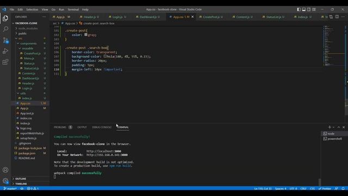The width and height of the screenshot is (348, 196).
Task: Switch to the DEBUG CONSOLE tab
Action: (x=102, y=127)
